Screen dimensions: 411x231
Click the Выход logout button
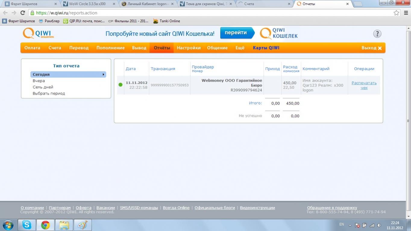[x=371, y=48]
